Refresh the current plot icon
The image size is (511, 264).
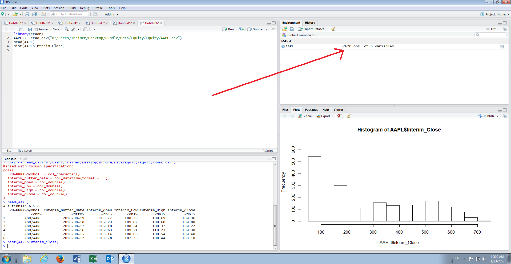[505, 116]
